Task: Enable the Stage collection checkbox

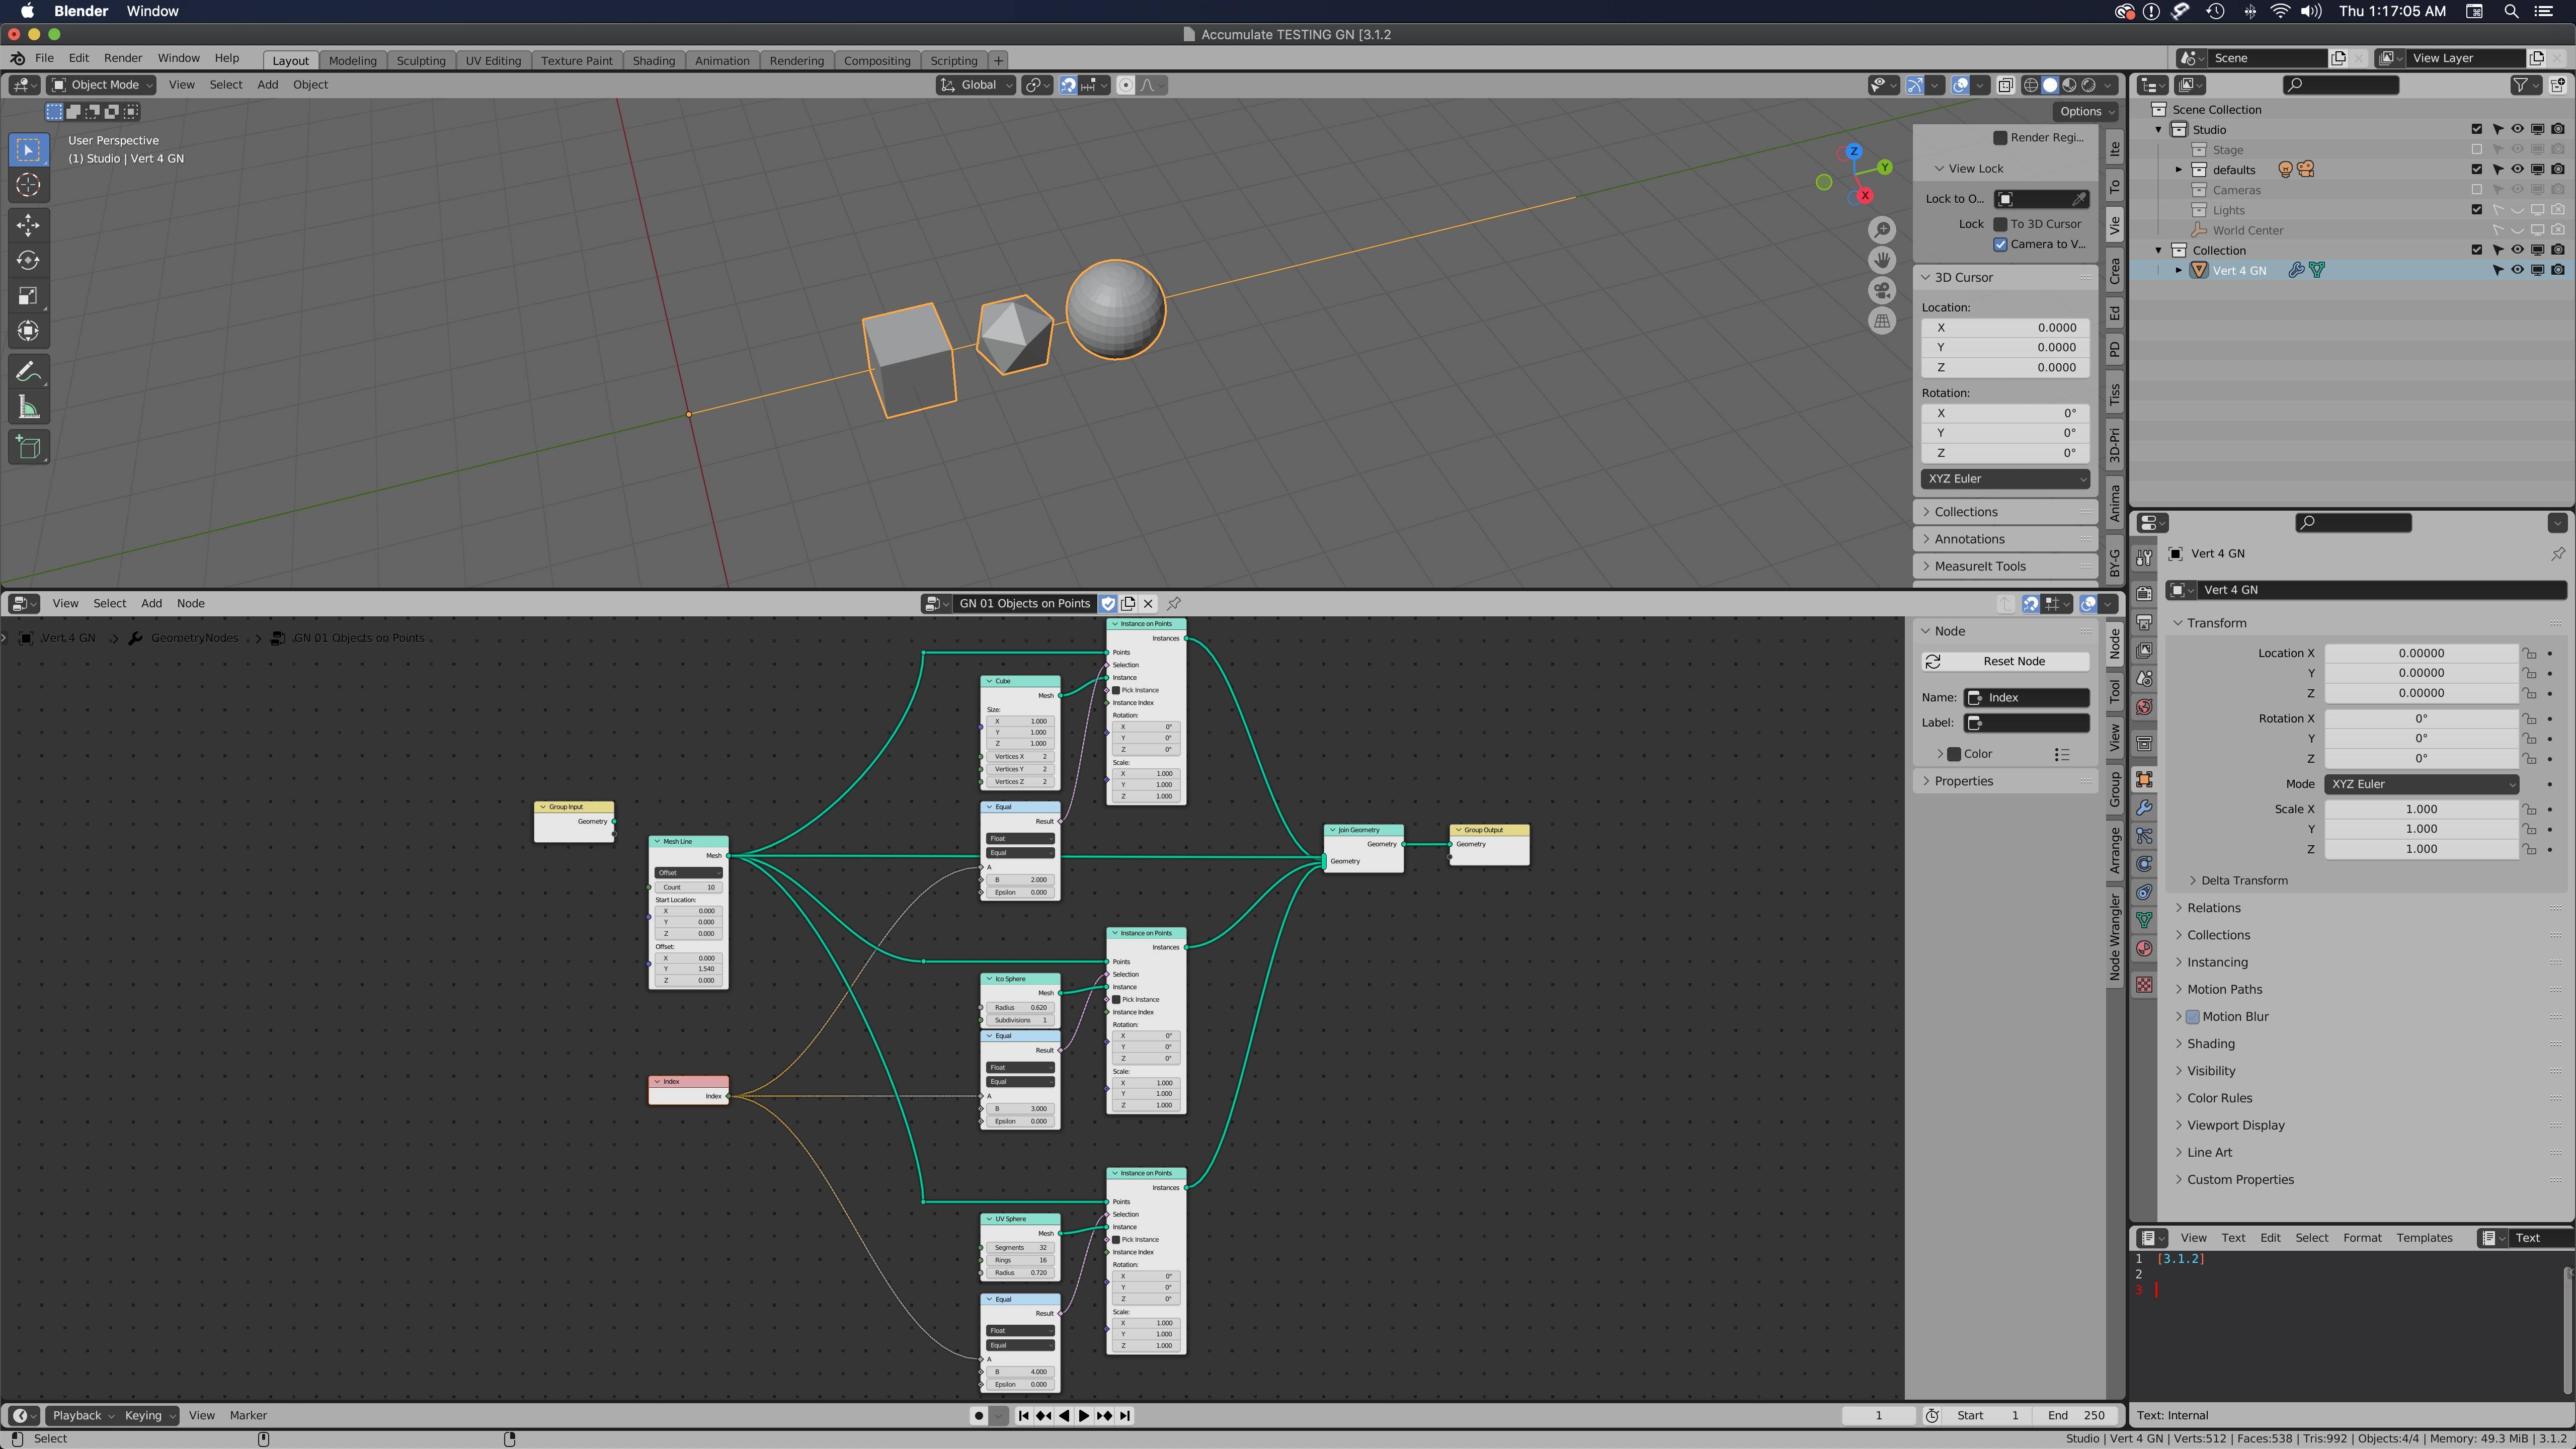Action: (2477, 149)
